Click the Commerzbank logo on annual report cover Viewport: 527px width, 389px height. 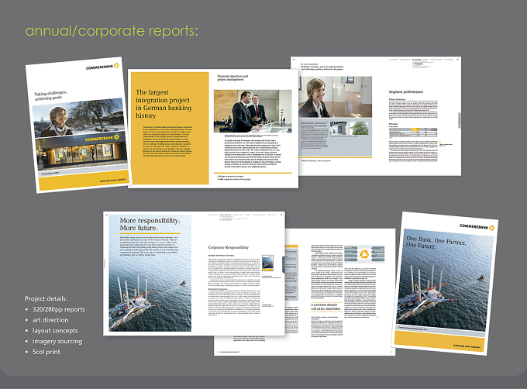(x=102, y=67)
